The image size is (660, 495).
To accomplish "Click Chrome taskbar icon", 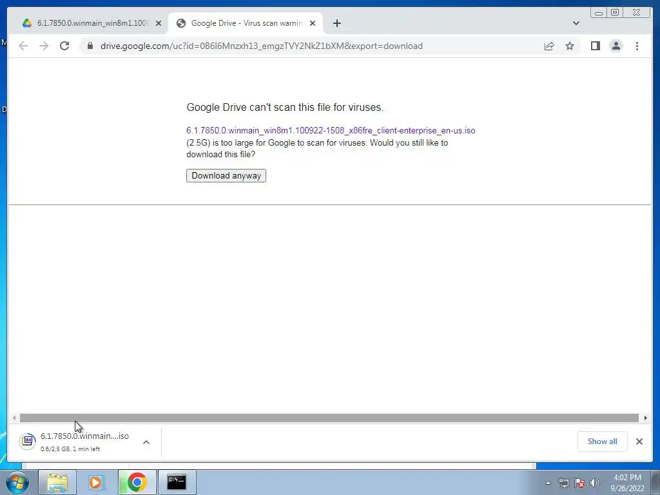I will (137, 482).
